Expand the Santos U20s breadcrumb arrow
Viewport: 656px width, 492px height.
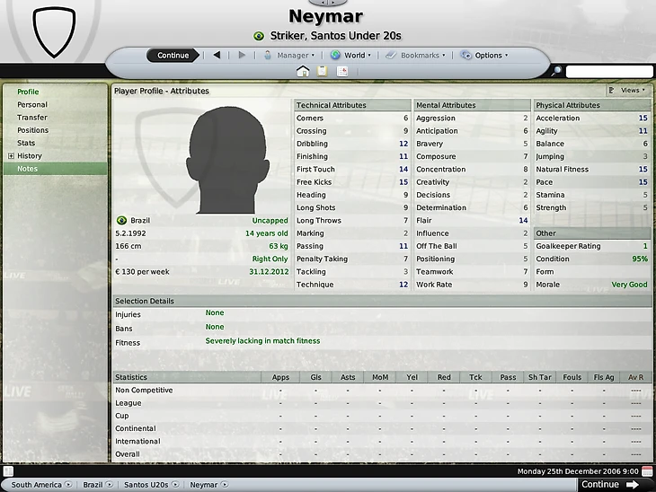(x=175, y=485)
